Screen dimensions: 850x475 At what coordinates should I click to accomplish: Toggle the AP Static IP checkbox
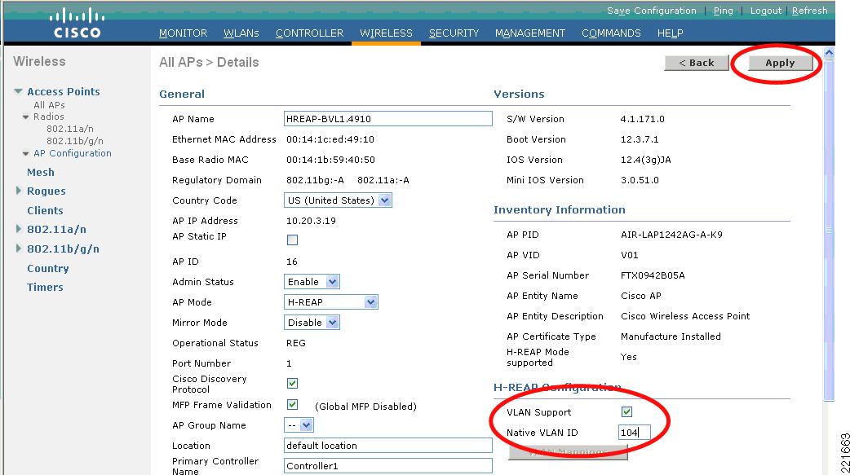[292, 240]
